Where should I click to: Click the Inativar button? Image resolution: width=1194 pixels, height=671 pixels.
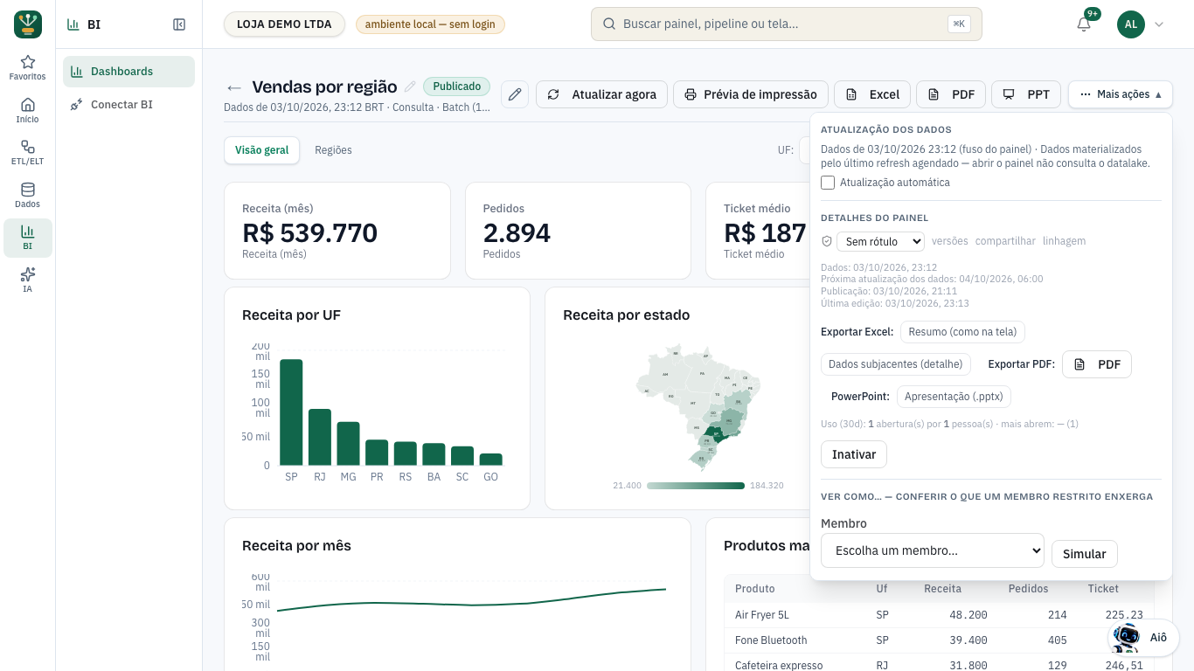[x=854, y=454]
